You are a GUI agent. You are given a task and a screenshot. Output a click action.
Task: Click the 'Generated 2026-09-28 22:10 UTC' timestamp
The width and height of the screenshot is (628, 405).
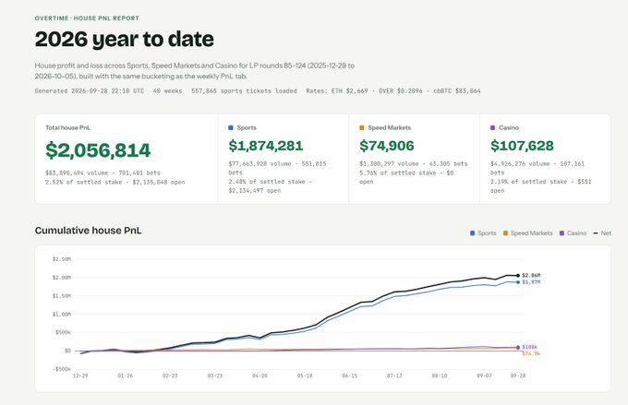[90, 90]
